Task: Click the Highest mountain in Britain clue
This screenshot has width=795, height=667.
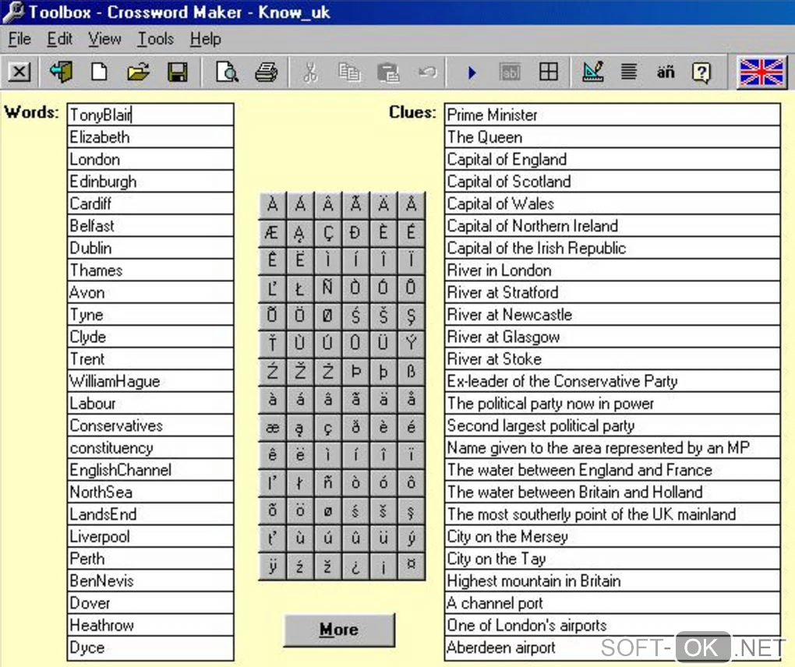Action: tap(613, 581)
